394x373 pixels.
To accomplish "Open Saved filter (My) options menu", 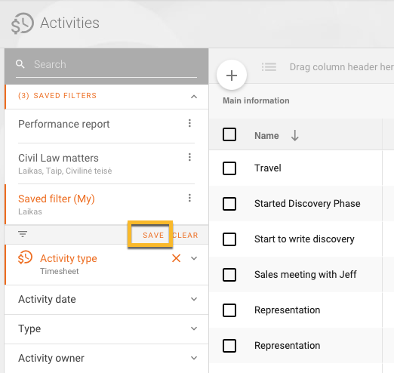I will point(189,198).
